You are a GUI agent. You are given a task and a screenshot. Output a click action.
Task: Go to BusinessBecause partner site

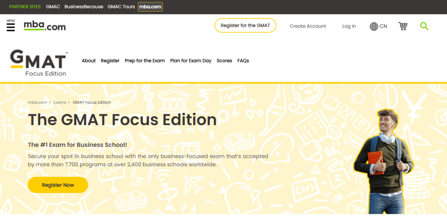click(x=84, y=7)
